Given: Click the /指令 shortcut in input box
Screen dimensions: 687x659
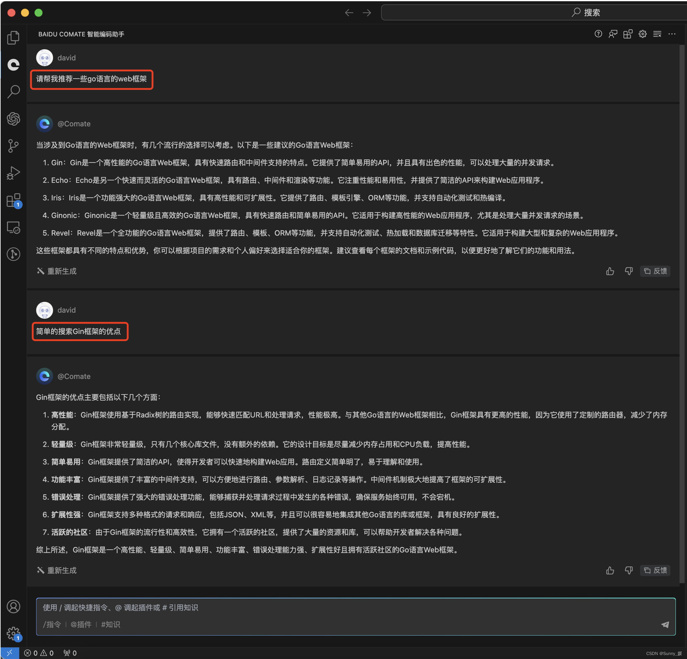Looking at the screenshot, I should coord(52,624).
